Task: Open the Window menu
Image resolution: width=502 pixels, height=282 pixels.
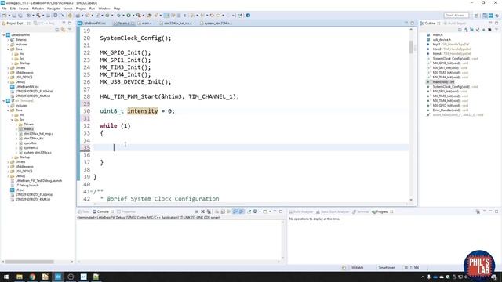Action: (x=104, y=9)
